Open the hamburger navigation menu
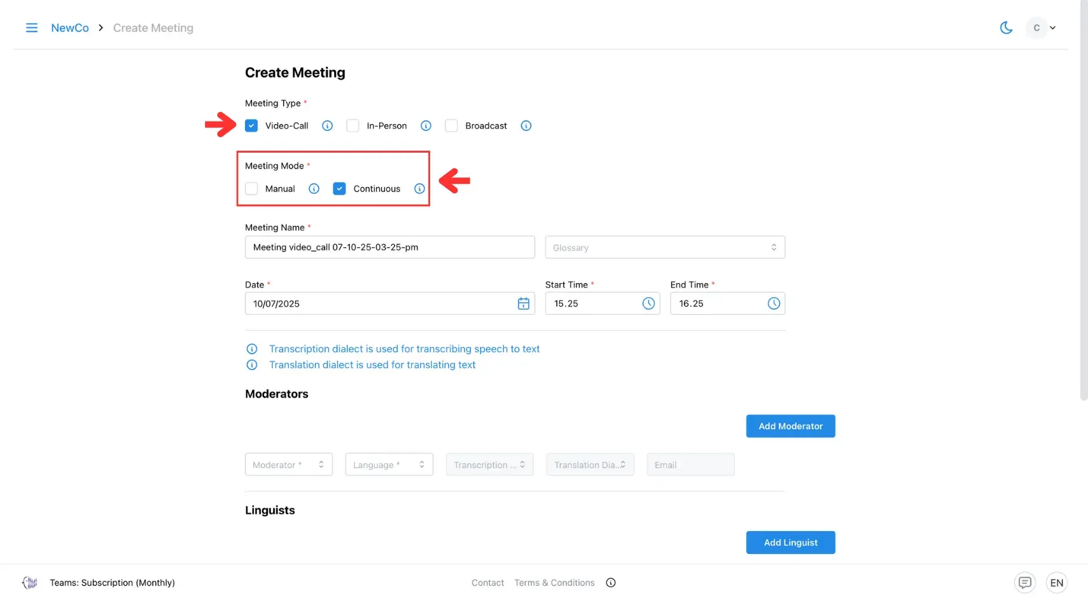Screen dimensions: 1088x601 (x=31, y=28)
